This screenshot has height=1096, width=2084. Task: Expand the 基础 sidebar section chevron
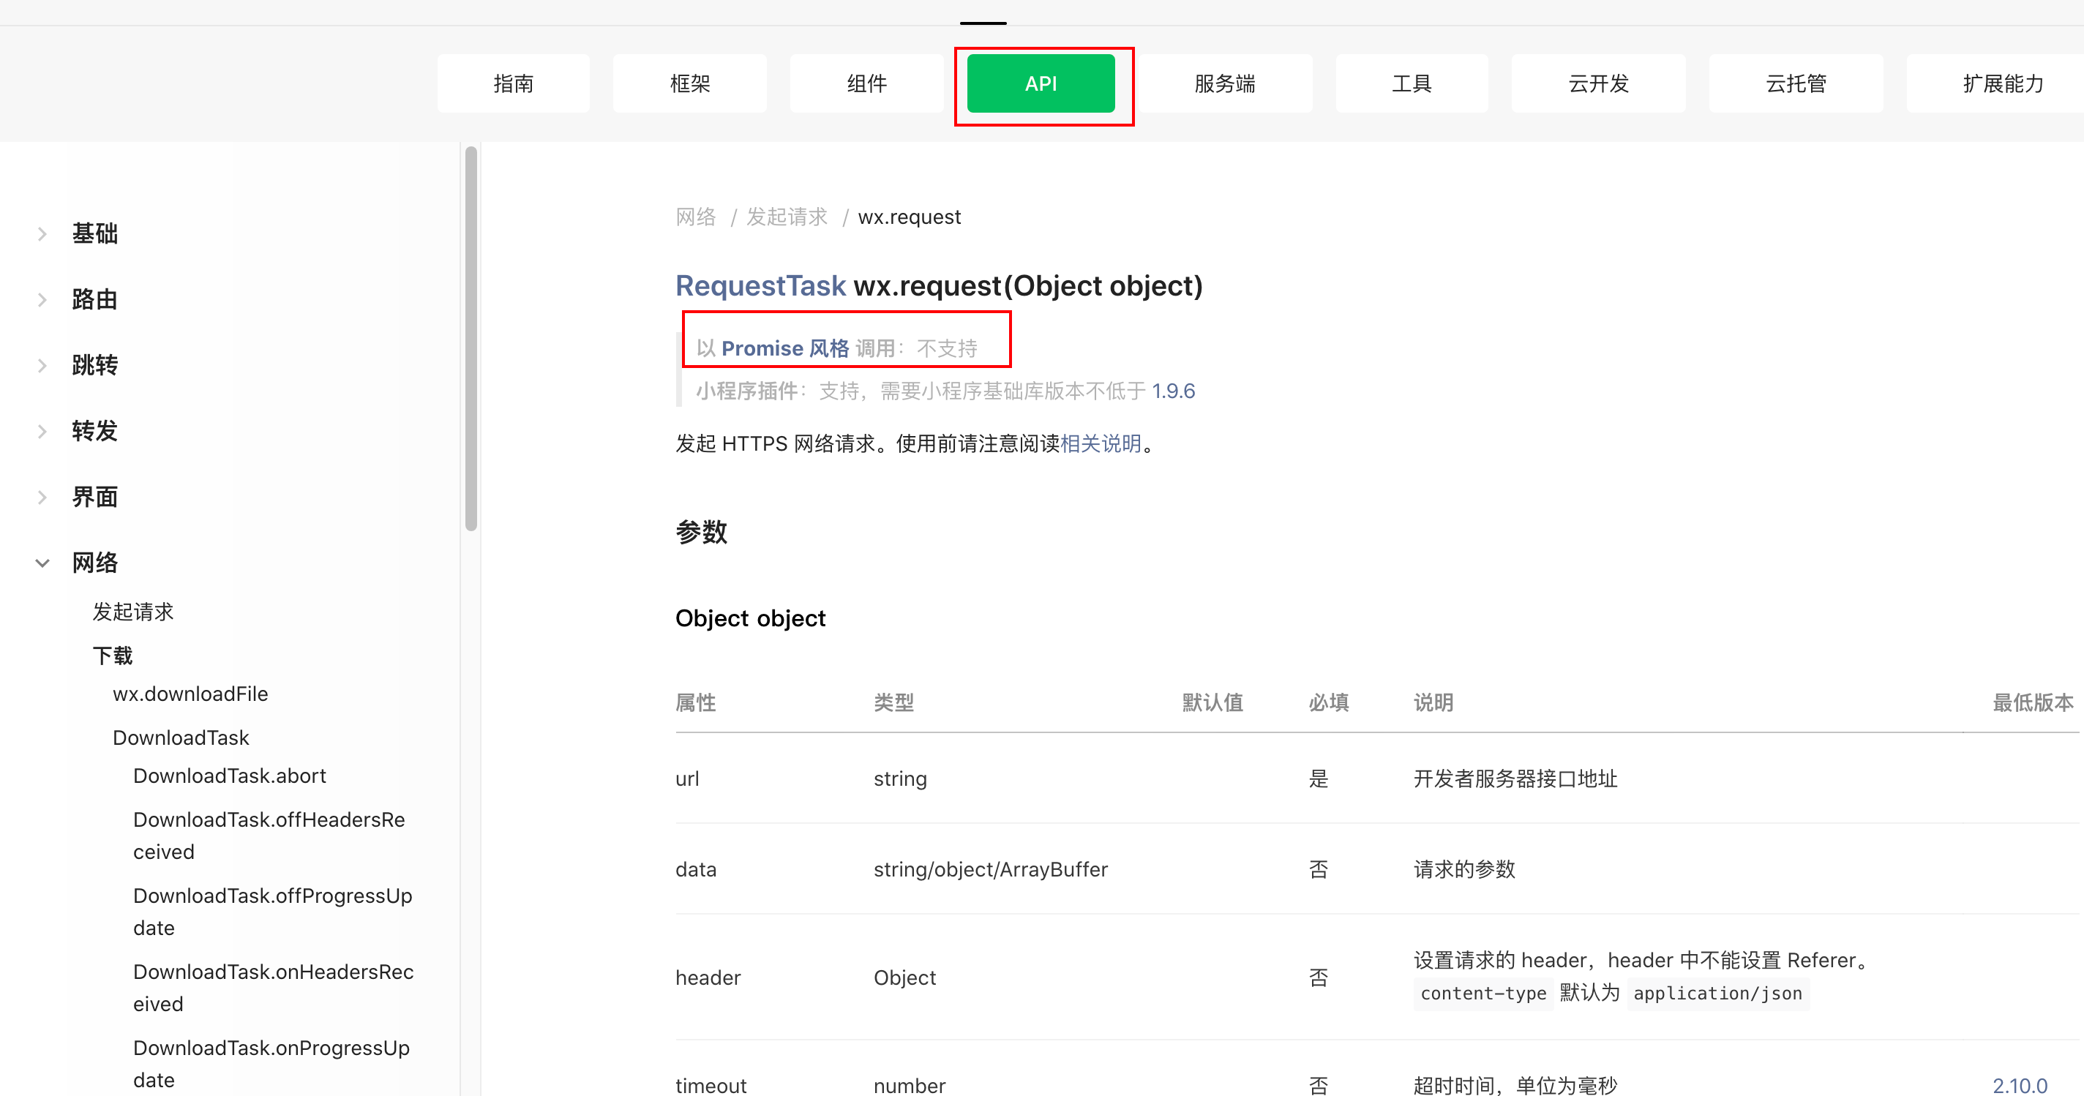(x=42, y=235)
